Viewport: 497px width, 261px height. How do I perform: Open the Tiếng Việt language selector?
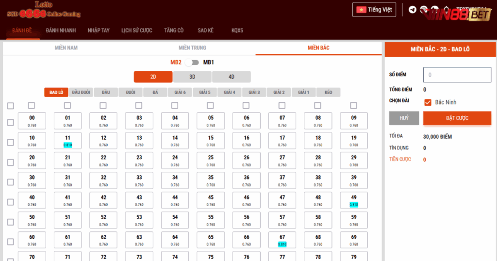[x=374, y=10]
